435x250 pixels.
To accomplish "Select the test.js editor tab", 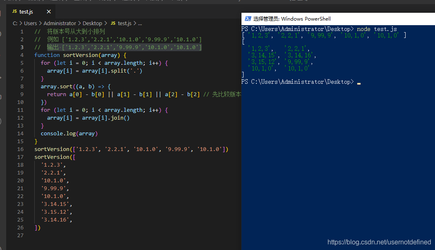I will click(31, 12).
